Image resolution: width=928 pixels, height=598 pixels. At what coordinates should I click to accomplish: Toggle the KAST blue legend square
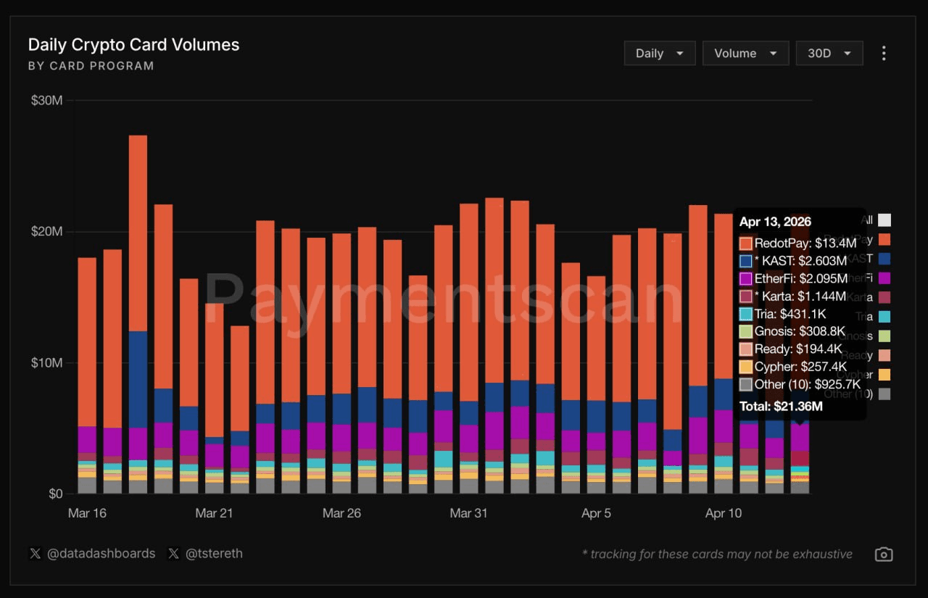click(884, 259)
